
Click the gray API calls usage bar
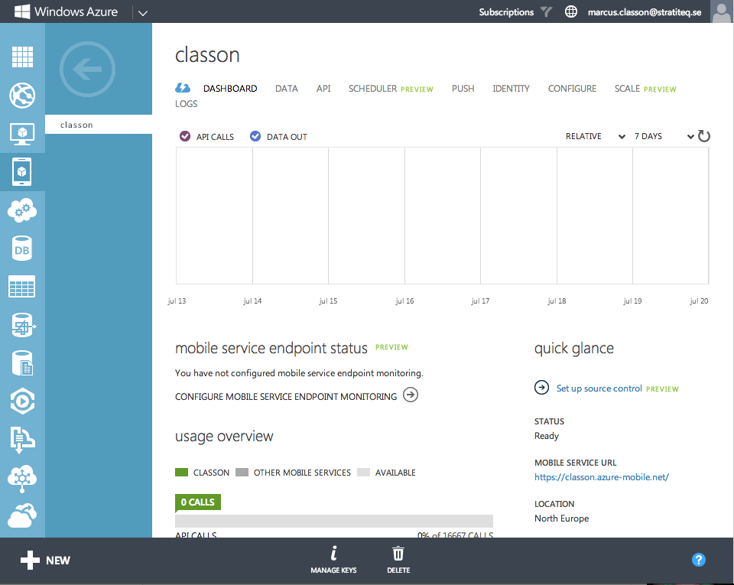click(x=334, y=521)
